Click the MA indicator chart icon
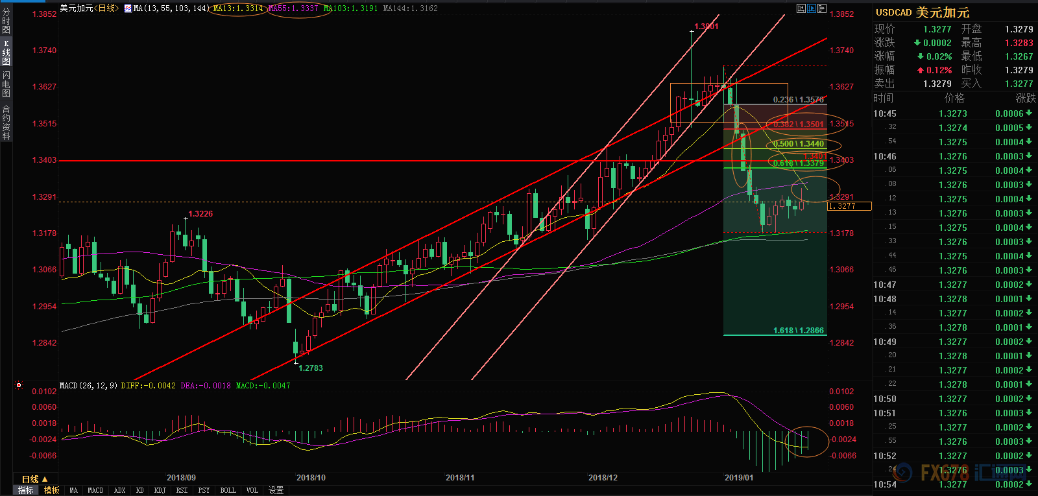Image resolution: width=1038 pixels, height=496 pixels. tap(128, 8)
